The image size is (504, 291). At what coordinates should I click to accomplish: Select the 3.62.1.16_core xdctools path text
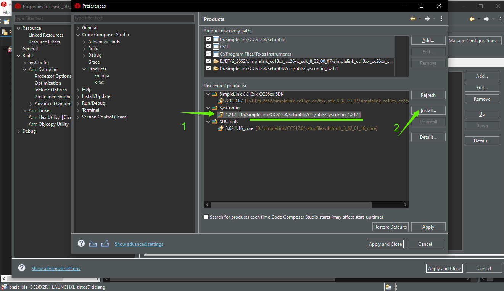(x=316, y=128)
